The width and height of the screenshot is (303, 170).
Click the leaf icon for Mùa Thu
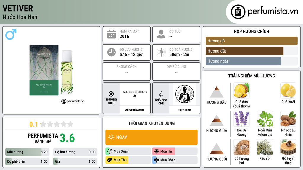[110, 160]
